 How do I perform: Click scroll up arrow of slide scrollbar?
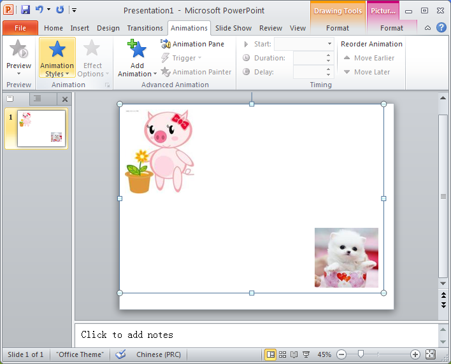coord(443,98)
